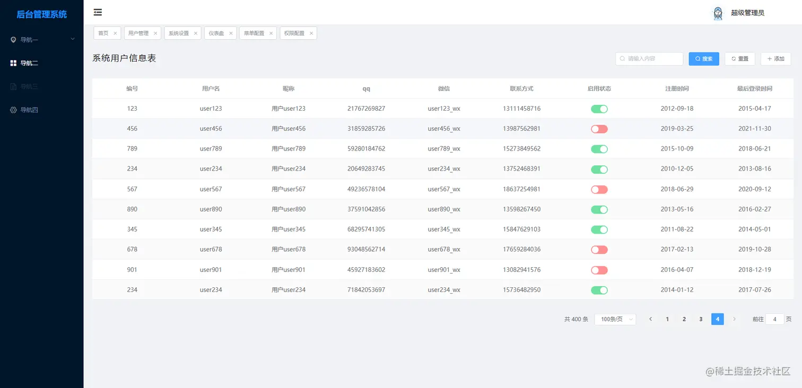Expand the 导航一 submenu chevron
This screenshot has height=388, width=802.
click(x=72, y=39)
